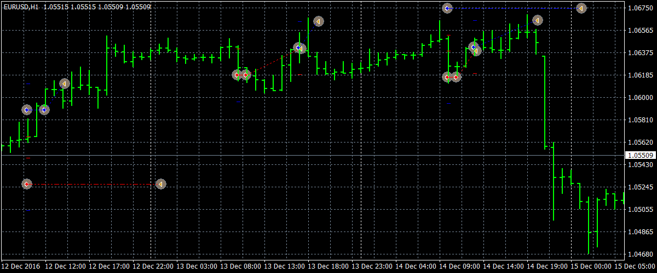Screen dimensions: 657x273
Task: Click the yellow close arrow near 12 Dec 22:00
Action: (x=160, y=184)
